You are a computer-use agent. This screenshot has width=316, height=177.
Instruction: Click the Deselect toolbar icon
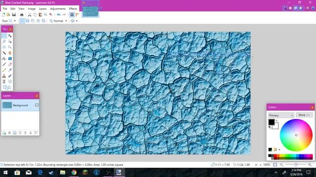(51, 15)
